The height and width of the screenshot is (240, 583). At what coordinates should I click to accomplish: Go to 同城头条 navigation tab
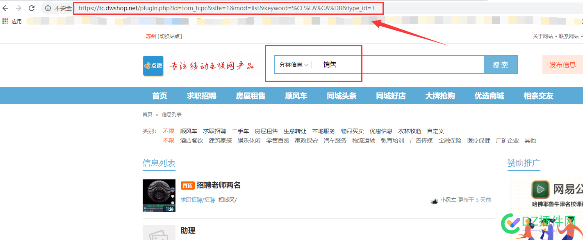point(342,96)
